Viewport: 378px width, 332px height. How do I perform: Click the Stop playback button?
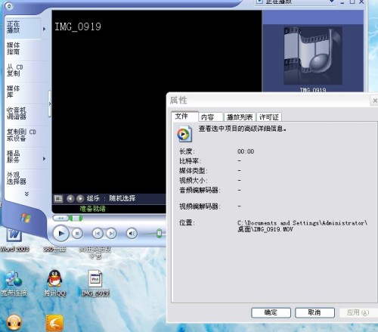tap(77, 234)
